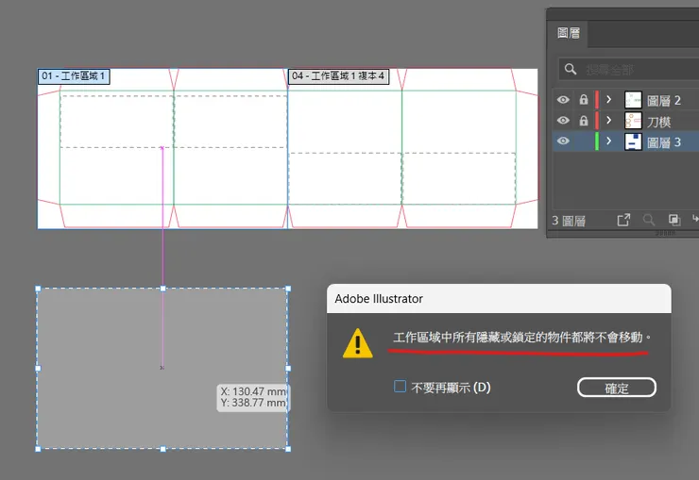Click the 01 - 工作區域 1 artboard label
Image resolution: width=699 pixels, height=480 pixels.
click(x=74, y=76)
